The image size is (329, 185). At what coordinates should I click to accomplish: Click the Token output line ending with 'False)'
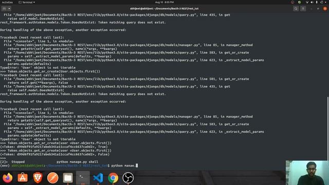pyautogui.click(x=55, y=154)
